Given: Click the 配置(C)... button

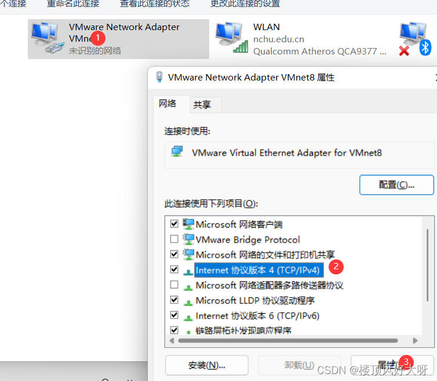Looking at the screenshot, I should point(396,185).
